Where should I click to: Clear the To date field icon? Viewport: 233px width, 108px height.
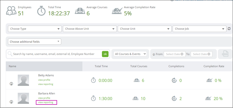(209, 54)
